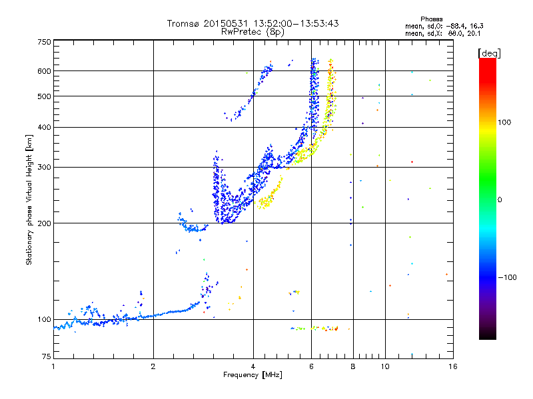Click the colorbar '100' tick label
Image resolution: width=533 pixels, height=399 pixels.
(504, 122)
